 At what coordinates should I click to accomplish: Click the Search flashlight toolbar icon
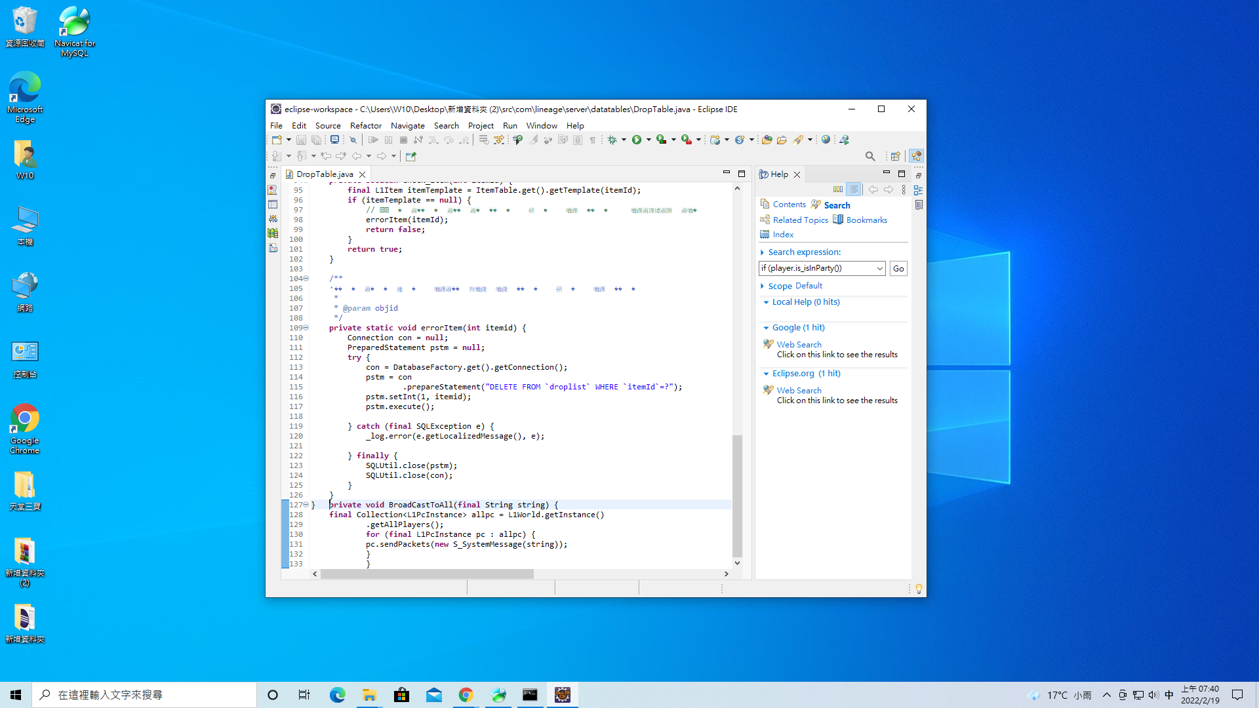point(798,140)
